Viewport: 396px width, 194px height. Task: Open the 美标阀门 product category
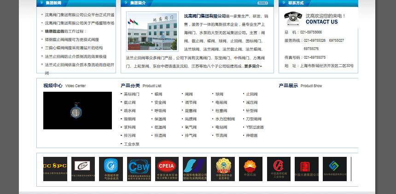131,94
